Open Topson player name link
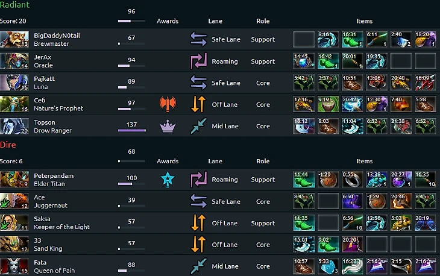 coord(45,122)
